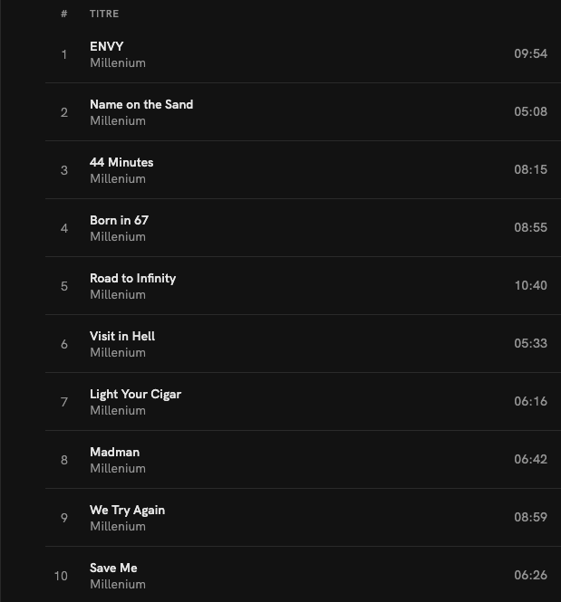Screen dimensions: 561x602
Task: Select the Name on the Sand track
Action: [141, 104]
